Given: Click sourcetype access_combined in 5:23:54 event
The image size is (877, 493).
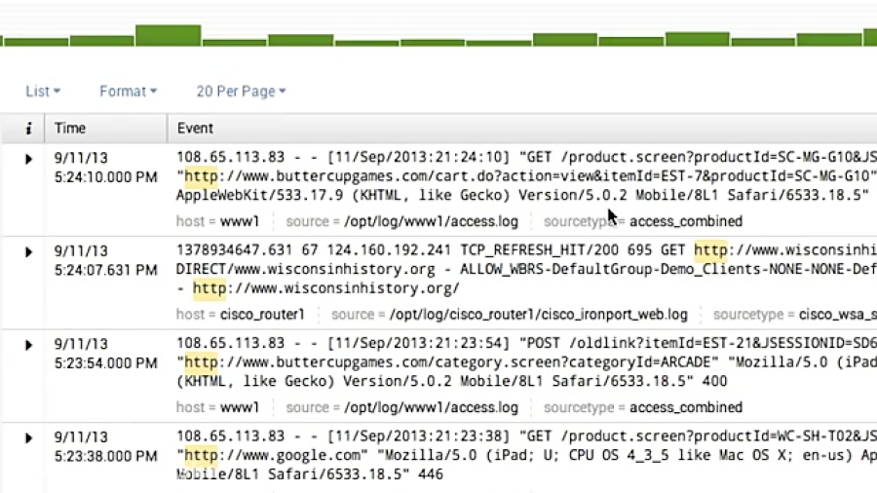Looking at the screenshot, I should (686, 407).
